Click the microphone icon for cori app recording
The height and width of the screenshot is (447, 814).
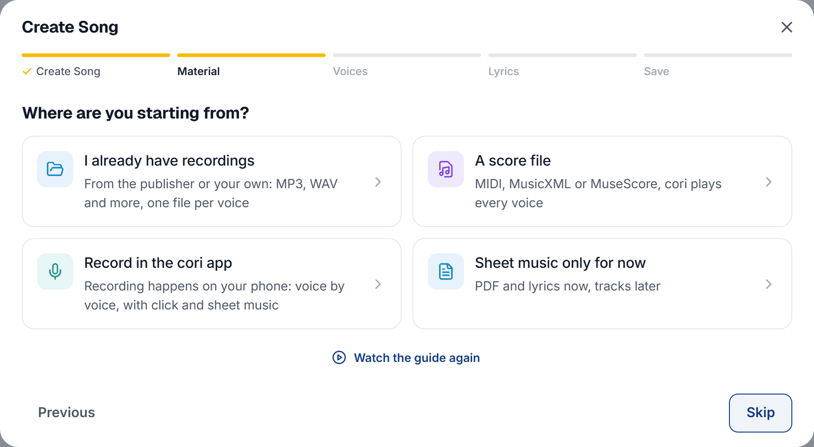pos(55,271)
